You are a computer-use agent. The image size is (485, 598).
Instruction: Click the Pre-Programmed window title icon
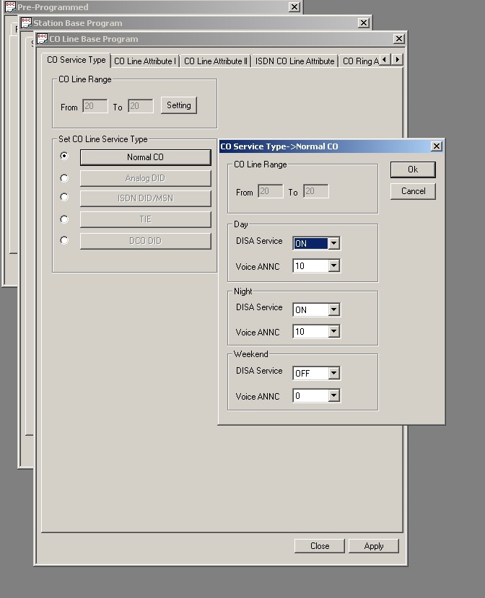[x=10, y=7]
